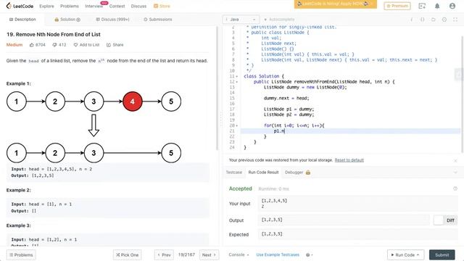
Task: Click Add to List
Action: pyautogui.click(x=86, y=45)
